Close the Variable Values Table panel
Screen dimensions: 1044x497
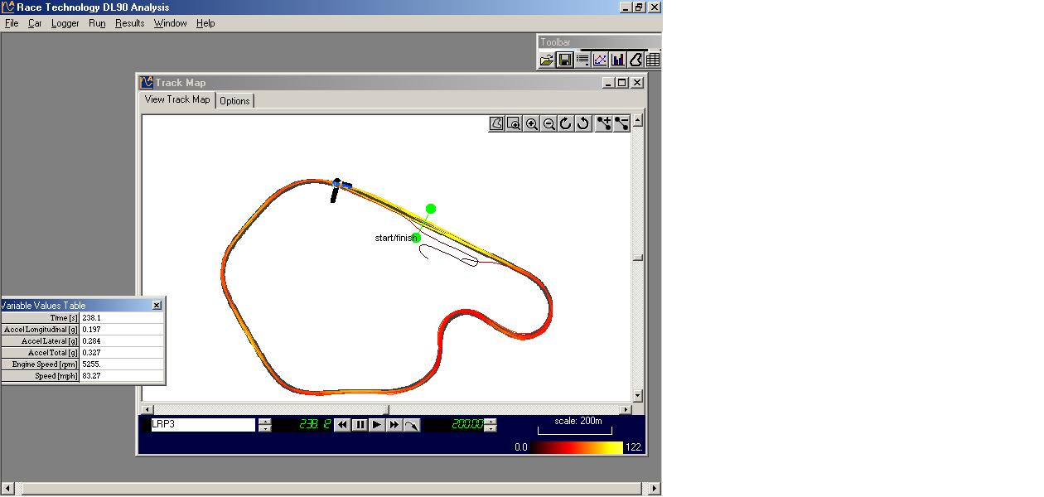click(157, 306)
